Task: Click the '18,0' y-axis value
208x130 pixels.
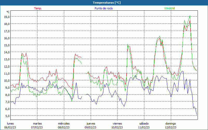Action: coord(7,24)
